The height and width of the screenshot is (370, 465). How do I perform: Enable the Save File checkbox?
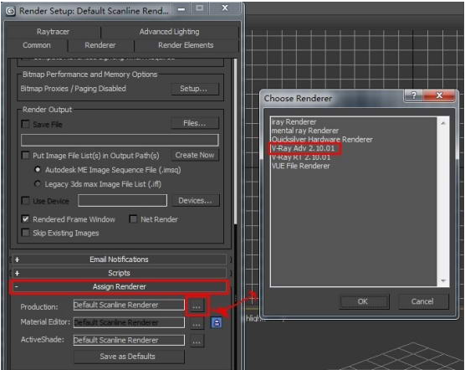coord(25,124)
